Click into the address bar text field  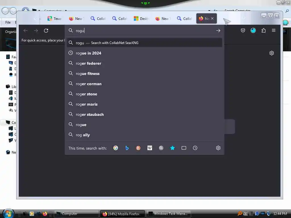pyautogui.click(x=145, y=31)
